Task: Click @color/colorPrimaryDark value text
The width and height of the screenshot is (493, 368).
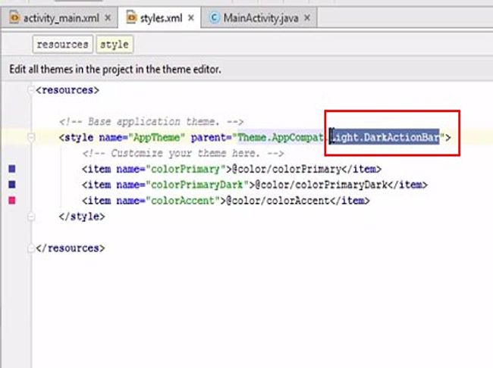Action: click(x=322, y=185)
